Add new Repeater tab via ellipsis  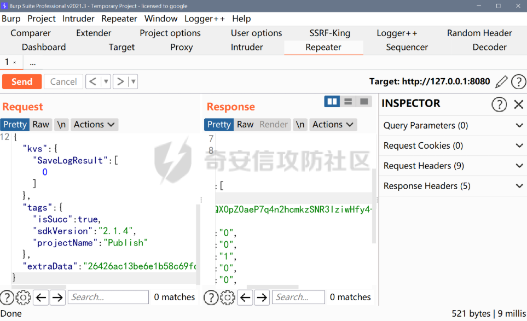point(33,63)
